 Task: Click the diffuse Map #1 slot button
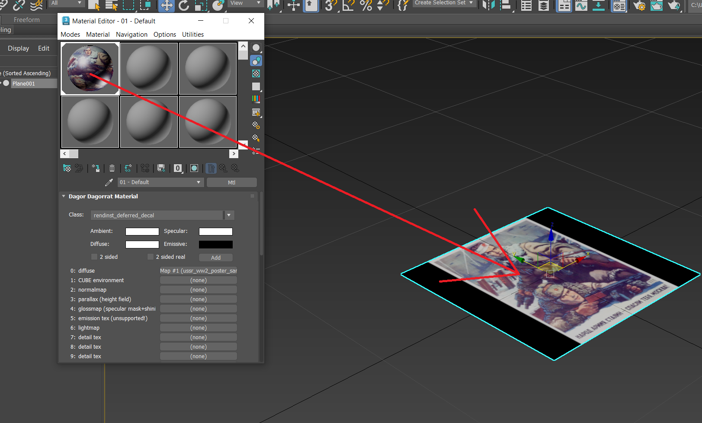click(198, 271)
